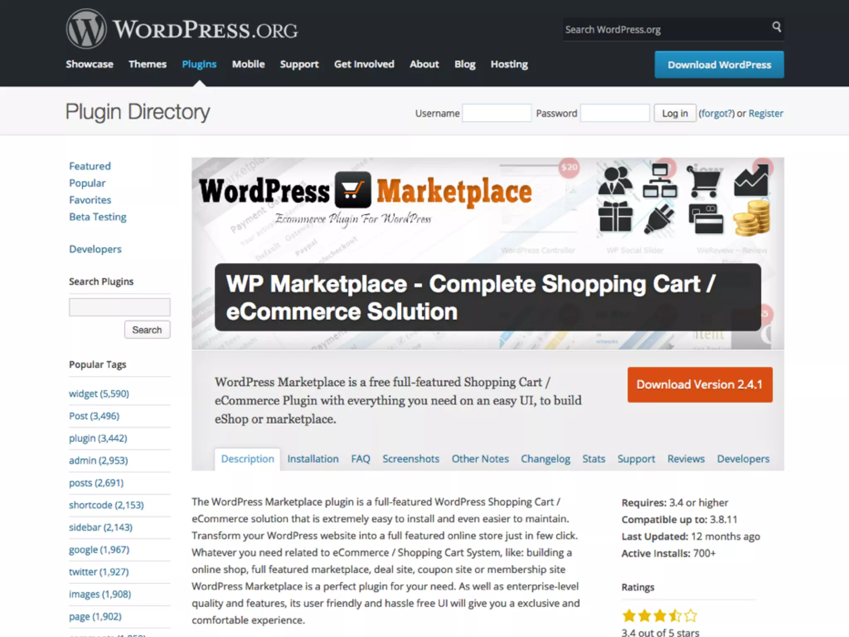Click the rising chart icon in banner
Image resolution: width=849 pixels, height=637 pixels.
click(x=751, y=181)
